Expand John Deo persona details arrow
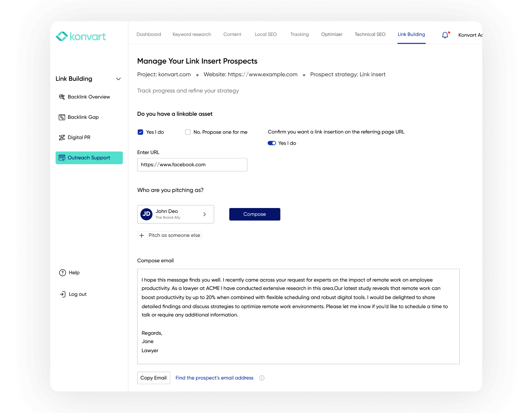The height and width of the screenshot is (413, 532). tap(204, 214)
